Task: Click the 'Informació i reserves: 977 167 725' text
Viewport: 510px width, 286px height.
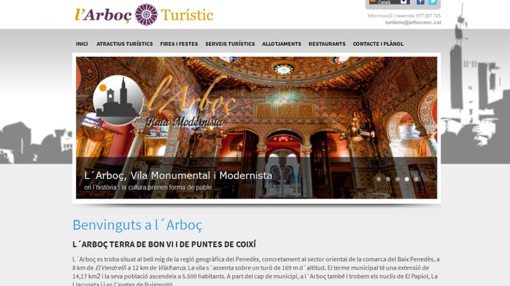Action: point(404,16)
